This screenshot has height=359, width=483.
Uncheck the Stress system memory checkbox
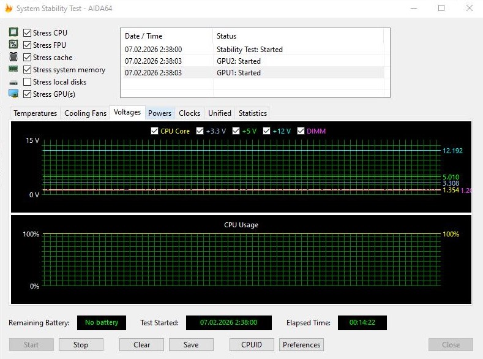pos(27,70)
